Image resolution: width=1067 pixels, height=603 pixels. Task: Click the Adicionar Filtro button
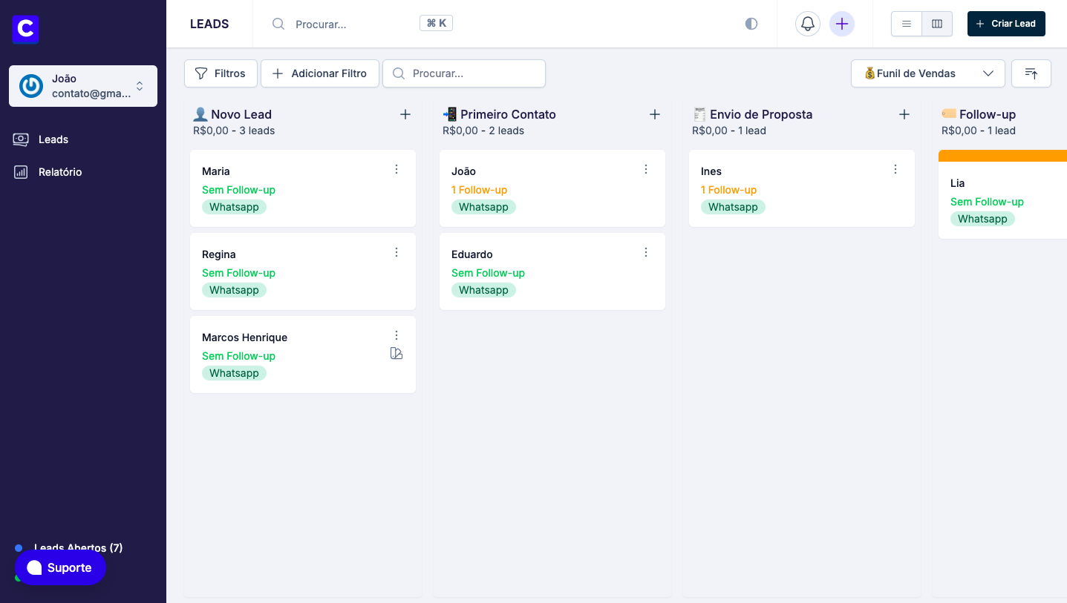pos(320,73)
